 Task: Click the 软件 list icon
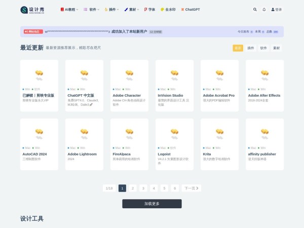tap(85, 10)
